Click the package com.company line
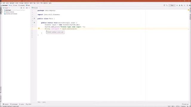 click(x=47, y=11)
